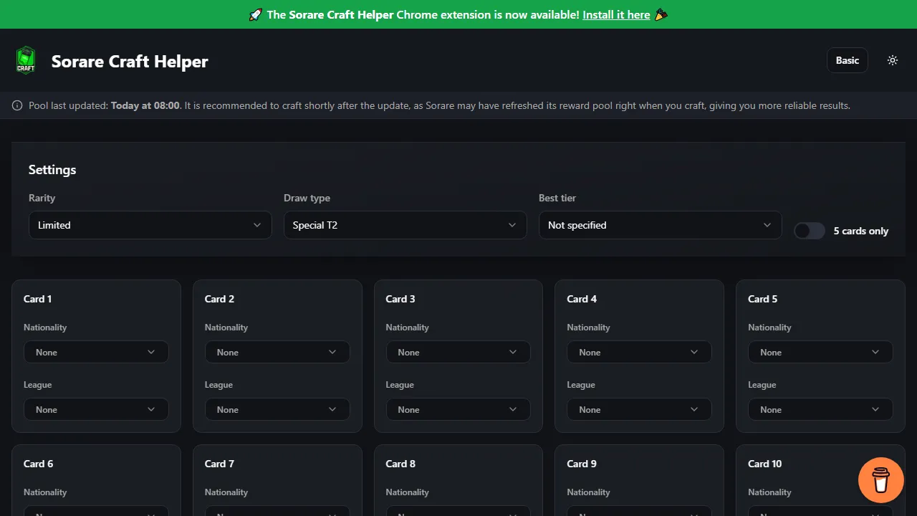Open the League dropdown for Card 4
Viewport: 917px width, 516px height.
pyautogui.click(x=639, y=409)
